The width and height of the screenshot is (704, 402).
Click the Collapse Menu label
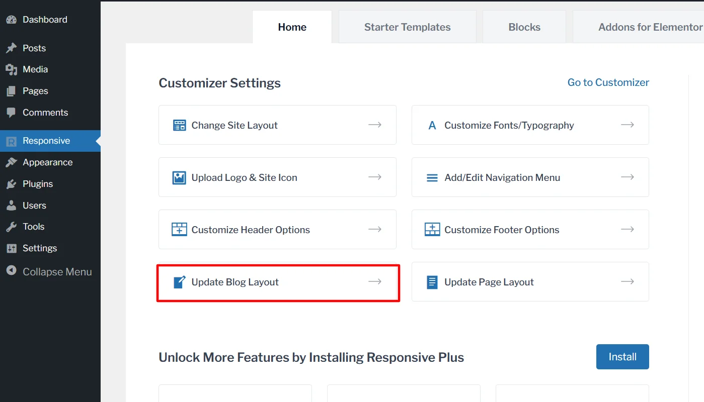(57, 272)
